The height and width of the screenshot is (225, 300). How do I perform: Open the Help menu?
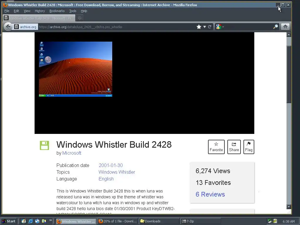click(x=84, y=11)
